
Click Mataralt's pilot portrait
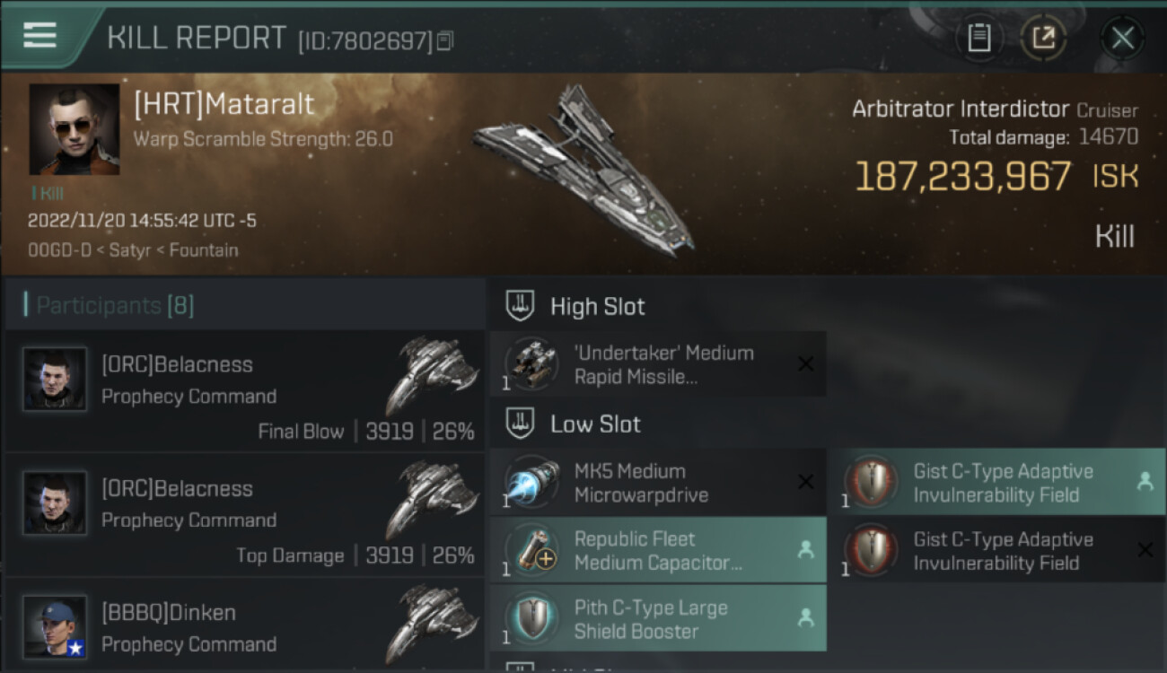pyautogui.click(x=75, y=129)
